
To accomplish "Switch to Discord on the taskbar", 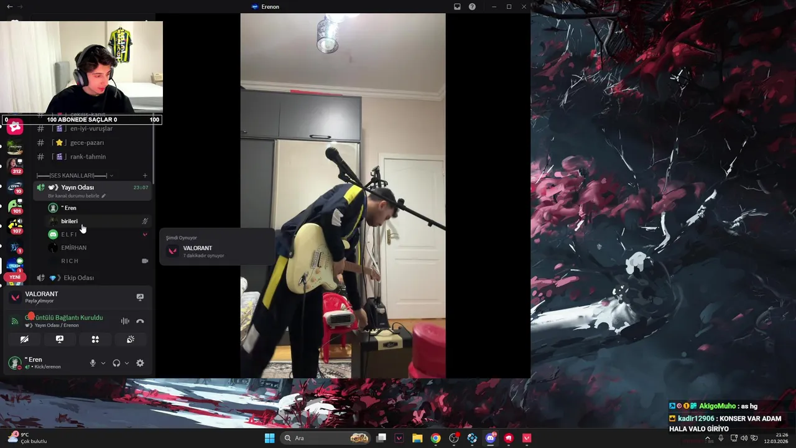I will pyautogui.click(x=491, y=438).
